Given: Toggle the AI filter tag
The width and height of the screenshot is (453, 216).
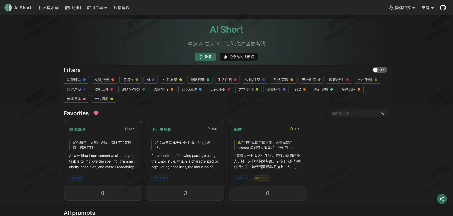Looking at the screenshot, I should (151, 80).
